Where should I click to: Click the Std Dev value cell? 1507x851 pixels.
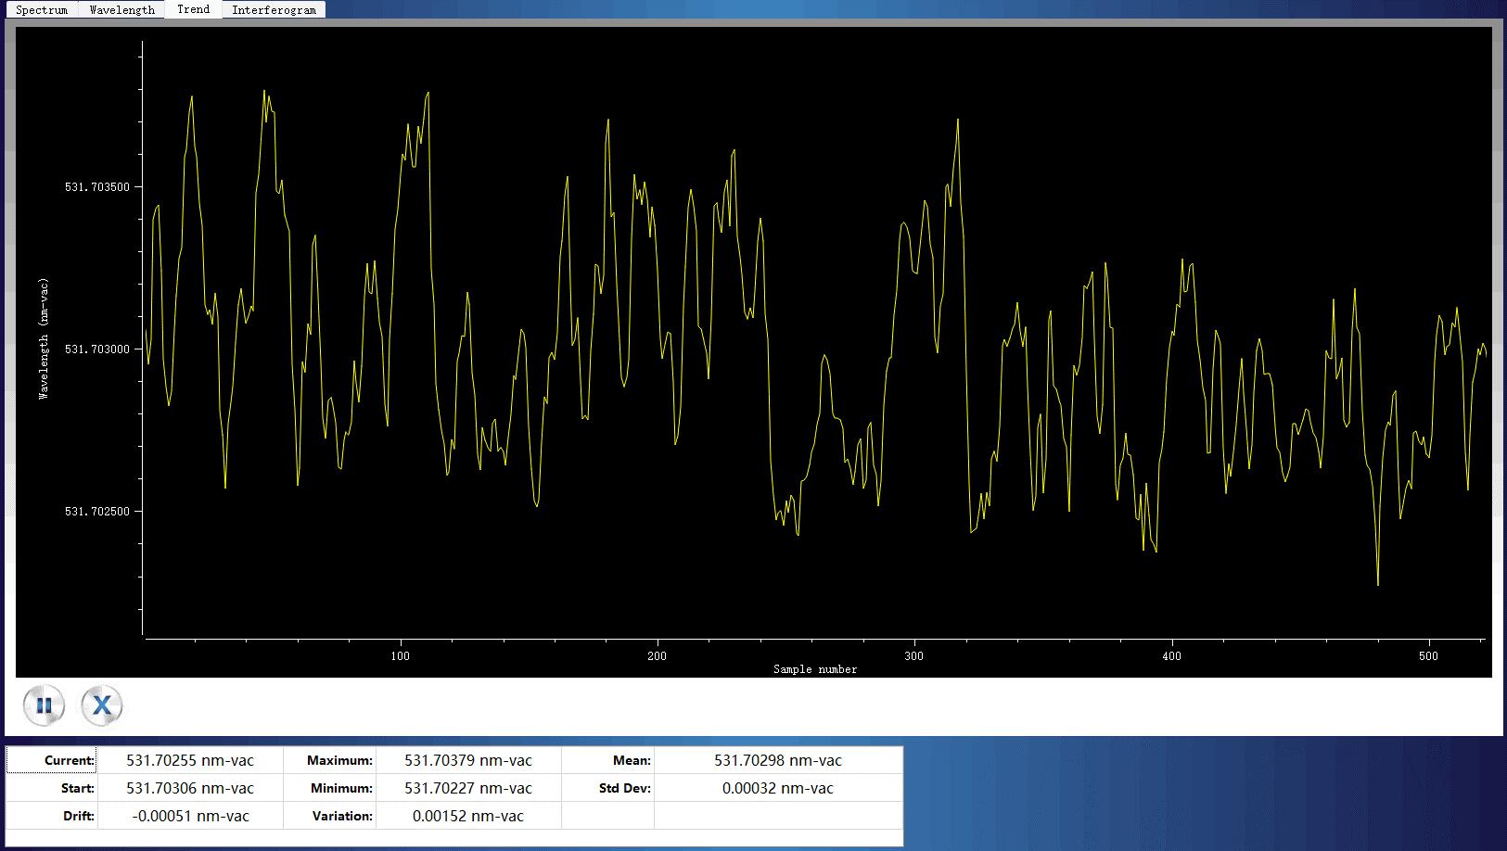coord(777,788)
